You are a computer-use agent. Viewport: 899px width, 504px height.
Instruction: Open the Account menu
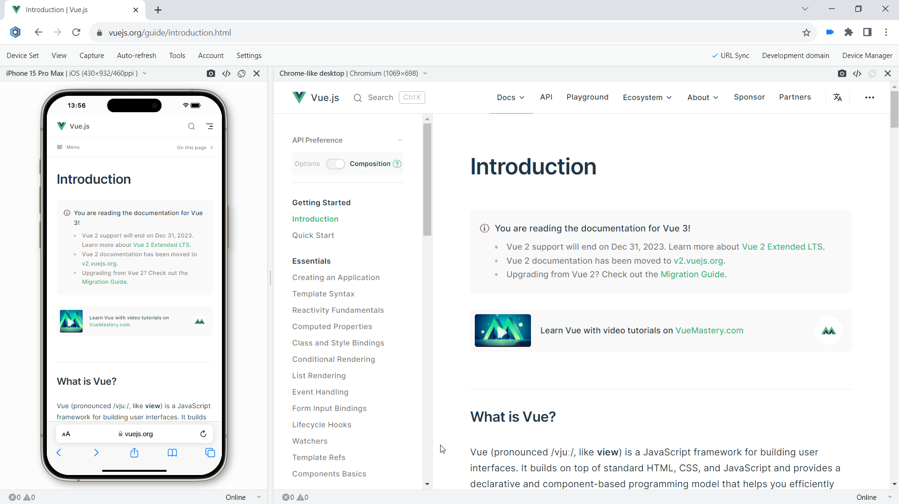(x=211, y=55)
